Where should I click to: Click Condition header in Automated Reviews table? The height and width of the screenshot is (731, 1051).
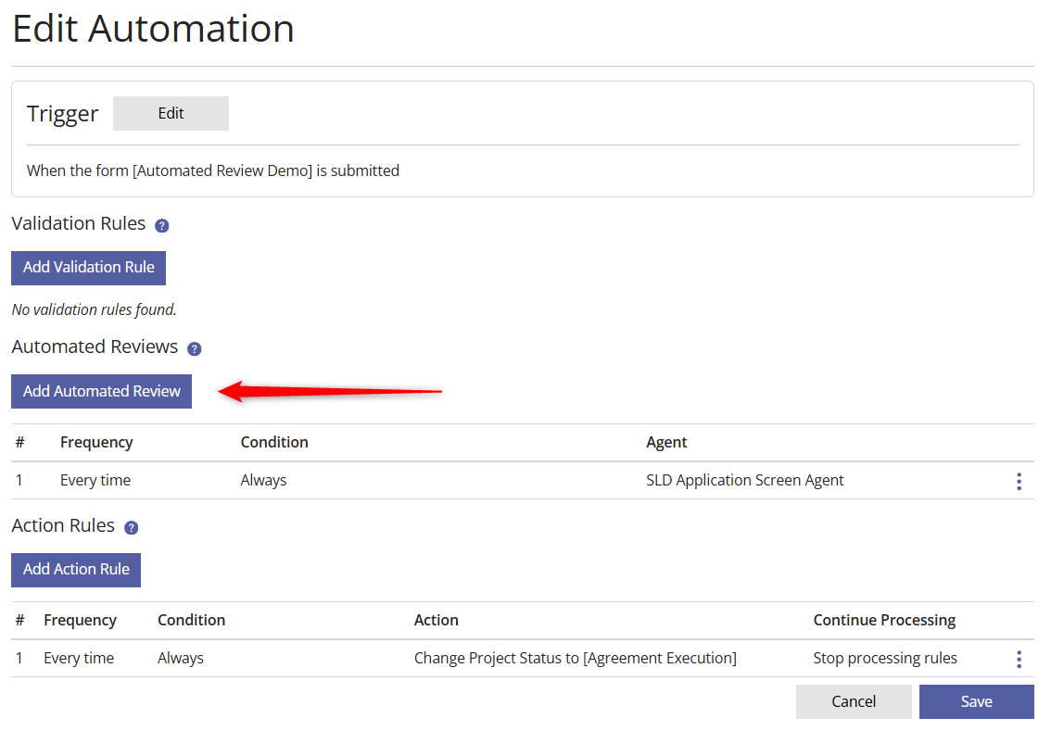[x=274, y=442]
